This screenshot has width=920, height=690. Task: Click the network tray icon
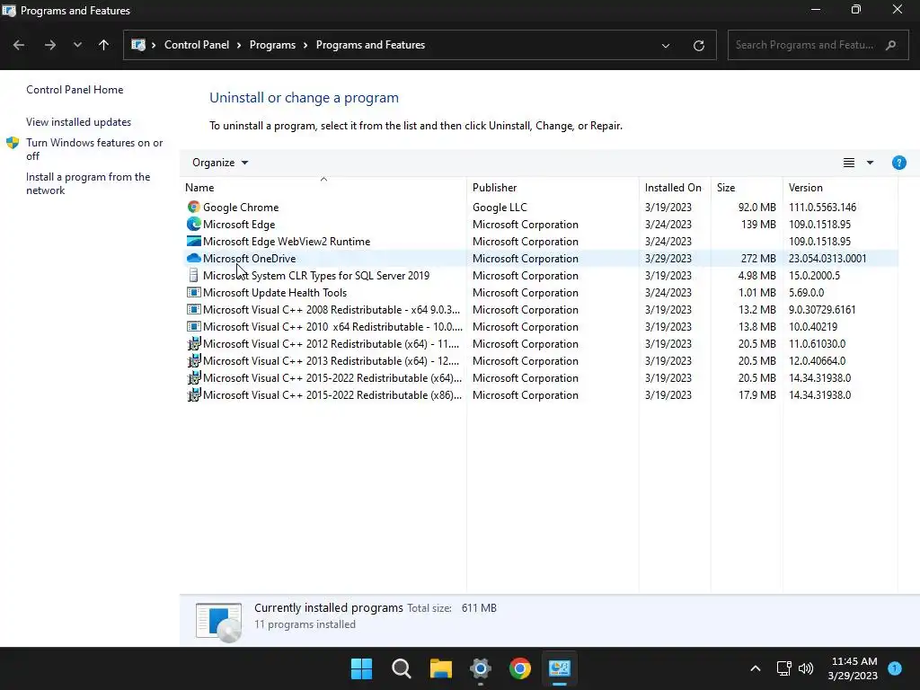(x=783, y=668)
